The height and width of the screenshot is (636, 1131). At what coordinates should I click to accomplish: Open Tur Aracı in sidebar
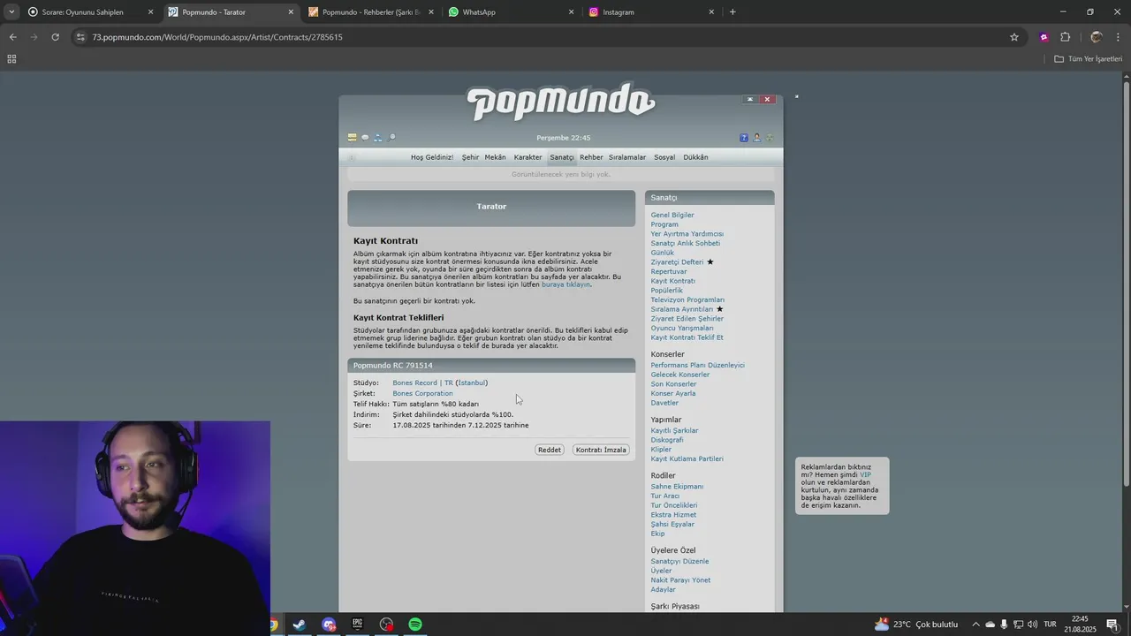click(x=665, y=496)
